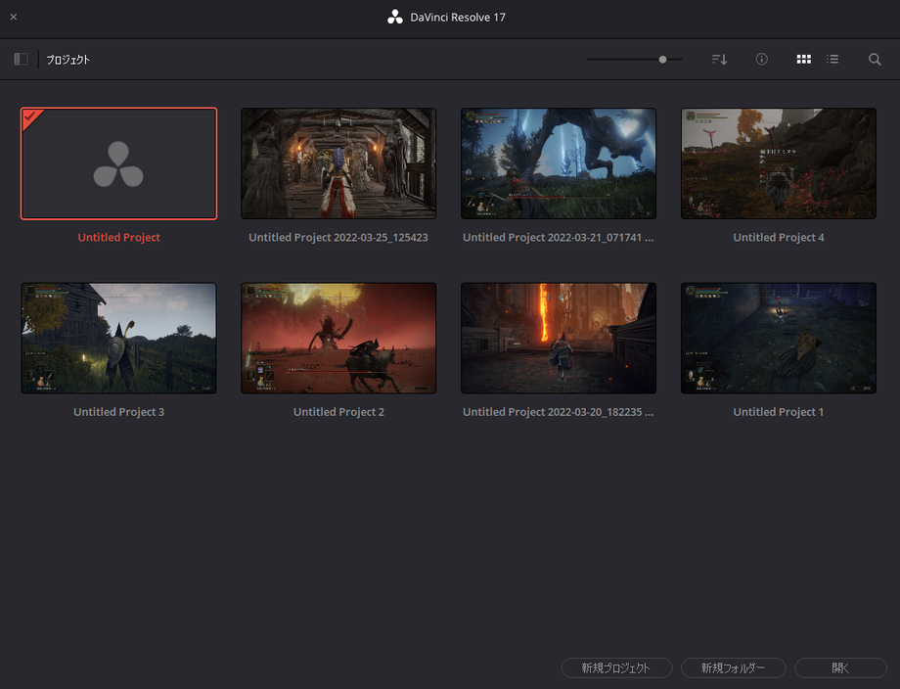Click the red Untitled Project name label
Screen dimensions: 900x689
(x=118, y=237)
